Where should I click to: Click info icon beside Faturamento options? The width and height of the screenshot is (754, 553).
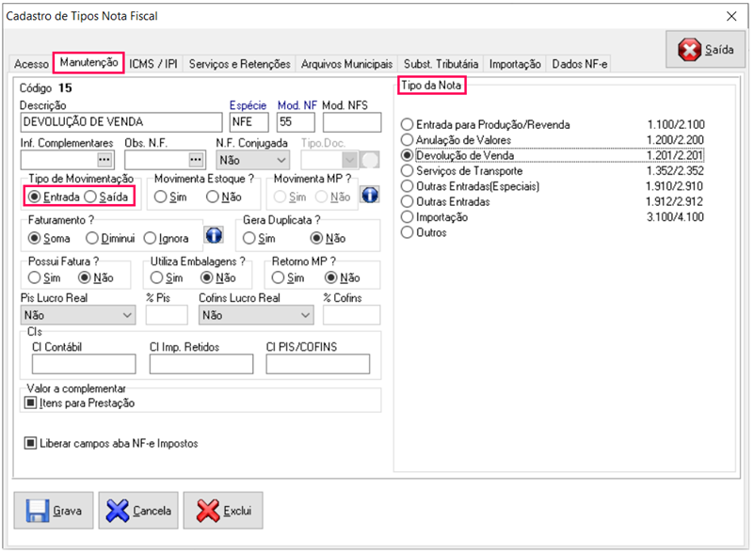point(214,237)
